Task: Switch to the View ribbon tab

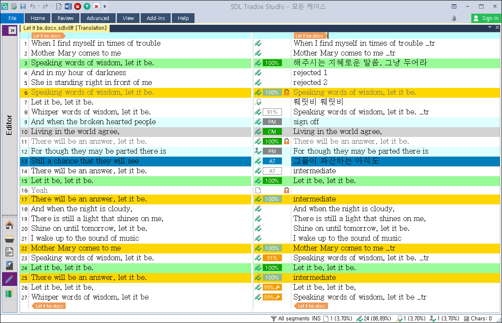Action: [x=128, y=18]
